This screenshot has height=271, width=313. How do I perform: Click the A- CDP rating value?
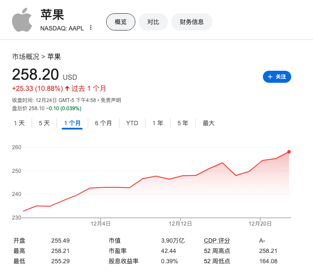point(262,241)
